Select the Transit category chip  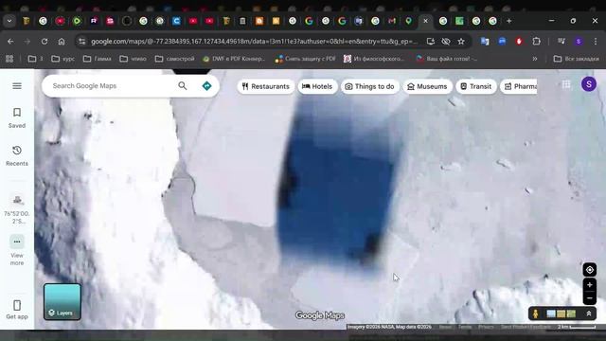[x=475, y=86]
